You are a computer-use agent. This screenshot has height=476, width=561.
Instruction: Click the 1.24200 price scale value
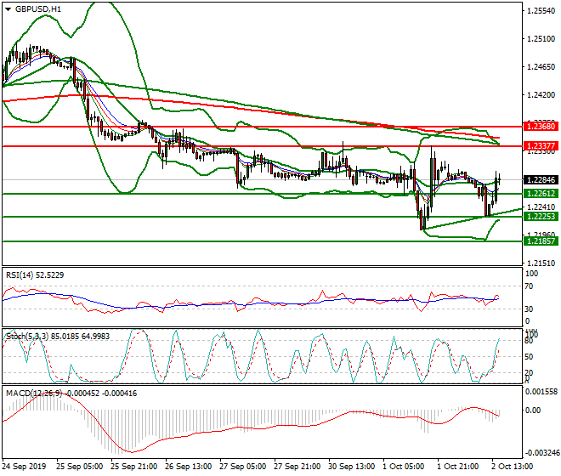pyautogui.click(x=541, y=95)
